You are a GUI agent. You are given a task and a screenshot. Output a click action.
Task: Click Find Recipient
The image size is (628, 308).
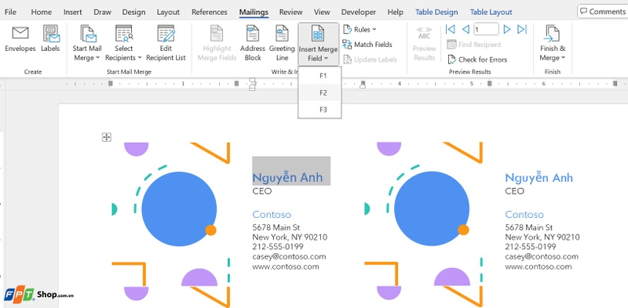pos(474,45)
